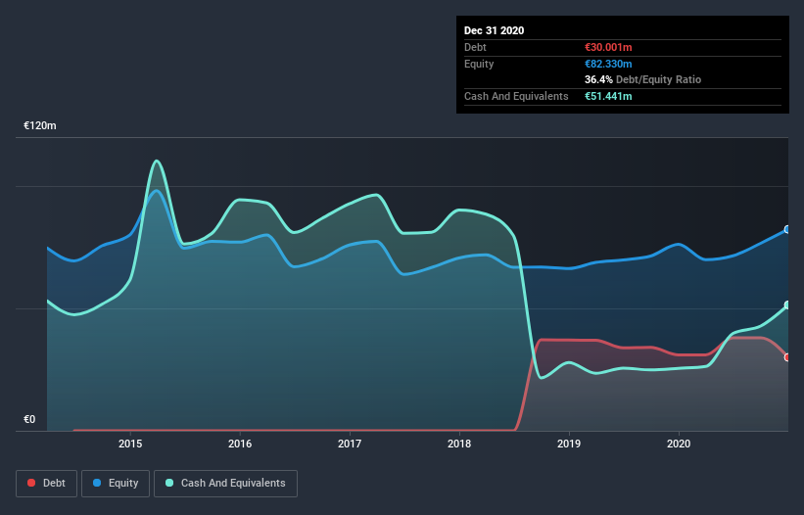This screenshot has width=804, height=515.
Task: Click the 2019 x-axis label
Action: pyautogui.click(x=569, y=444)
